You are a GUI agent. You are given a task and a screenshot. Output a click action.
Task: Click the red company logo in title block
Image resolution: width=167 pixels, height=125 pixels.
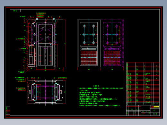[x=152, y=107]
